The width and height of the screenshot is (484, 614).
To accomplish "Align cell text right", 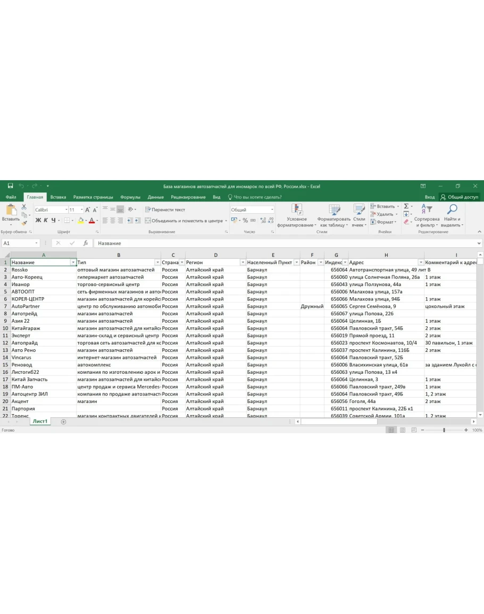I will tap(120, 221).
